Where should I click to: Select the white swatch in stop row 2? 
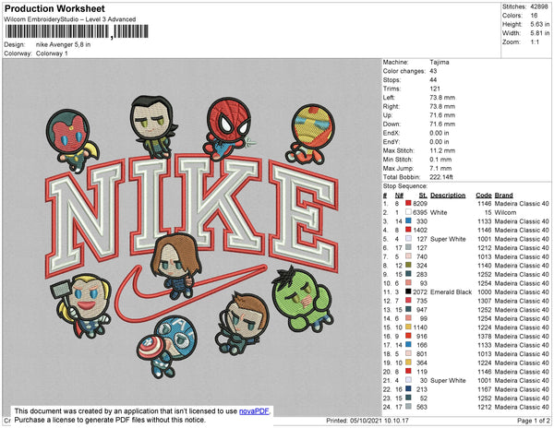pos(408,212)
